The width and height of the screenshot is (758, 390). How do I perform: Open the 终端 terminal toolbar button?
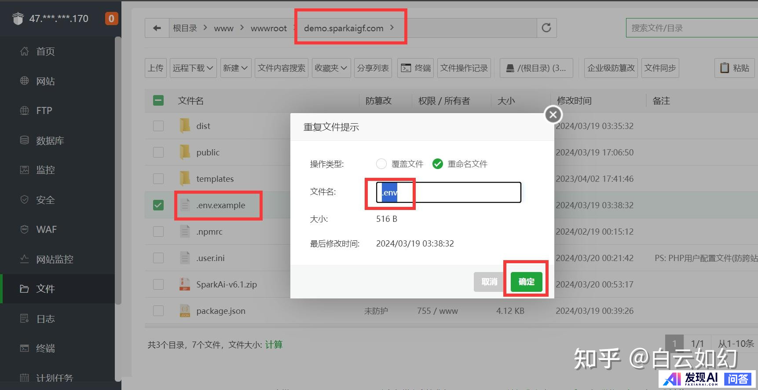pos(415,68)
